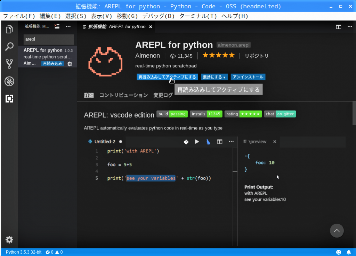Viewport: 356px width, 256px height.
Task: Click the AREPL pink cat logo
Action: [x=105, y=62]
